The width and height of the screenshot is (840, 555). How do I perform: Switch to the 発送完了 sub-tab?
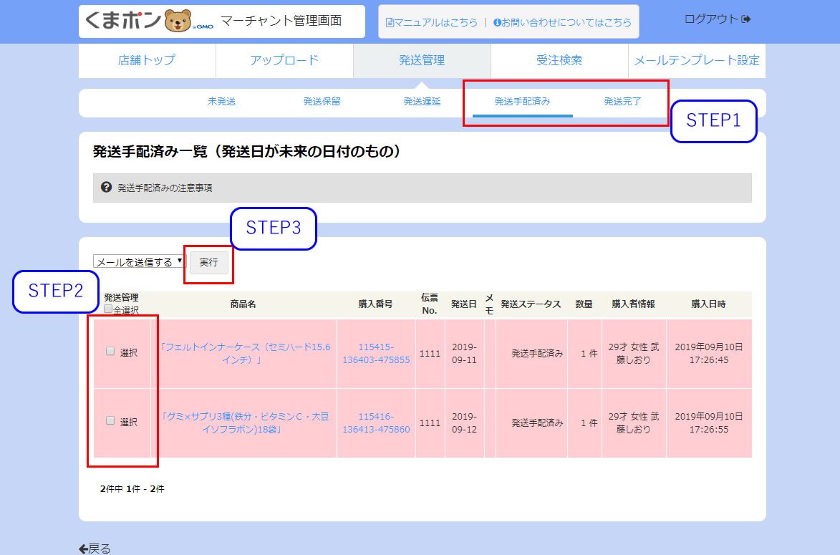622,102
